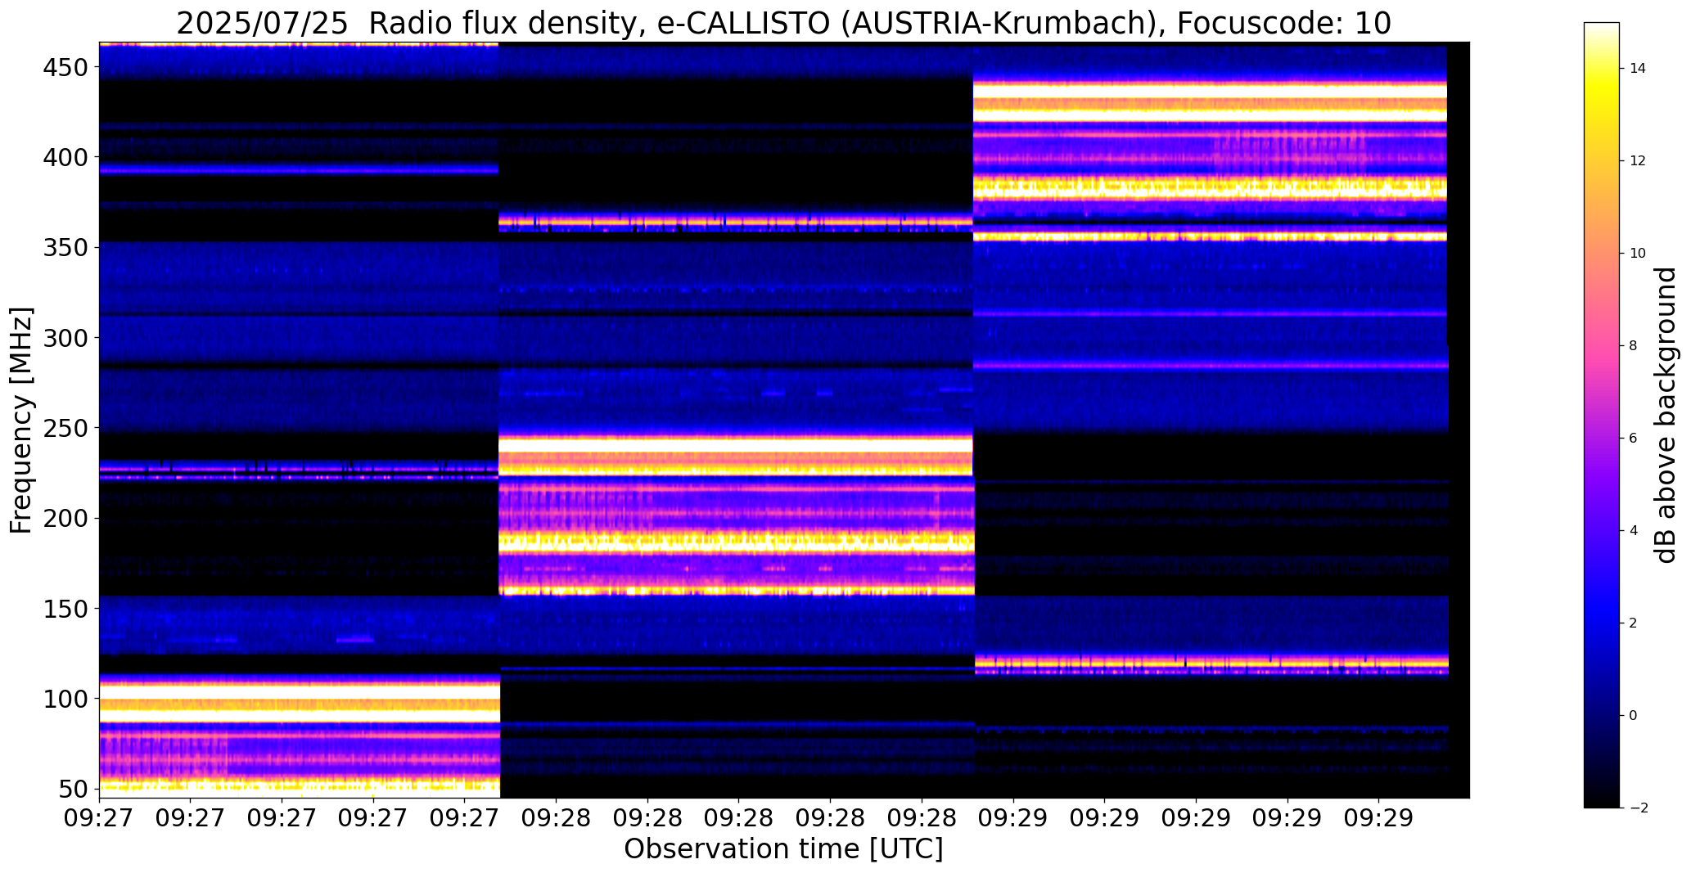Click the colorbar tick labeled 6
The image size is (1691, 873).
click(x=1634, y=439)
